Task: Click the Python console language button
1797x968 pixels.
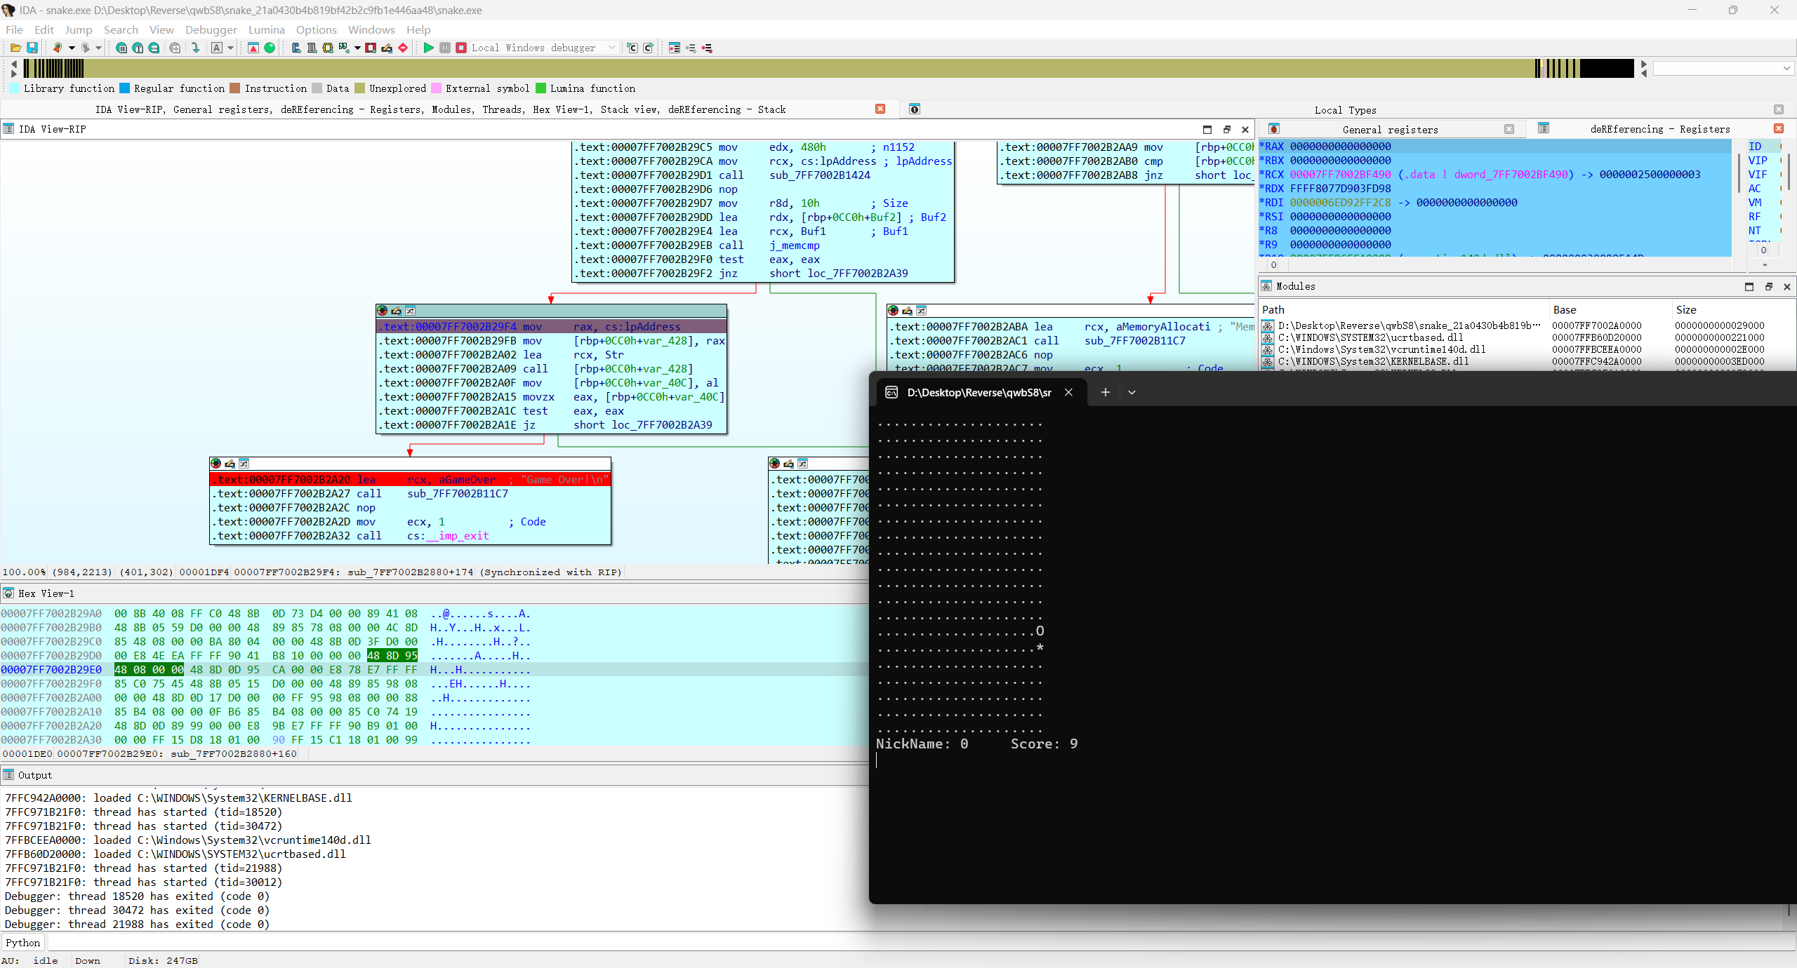Action: click(22, 943)
